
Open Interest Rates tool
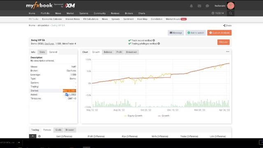[73, 19]
